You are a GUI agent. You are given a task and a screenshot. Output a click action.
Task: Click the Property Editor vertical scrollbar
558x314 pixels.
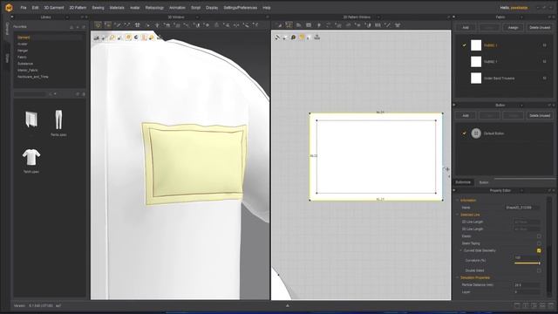coord(549,246)
